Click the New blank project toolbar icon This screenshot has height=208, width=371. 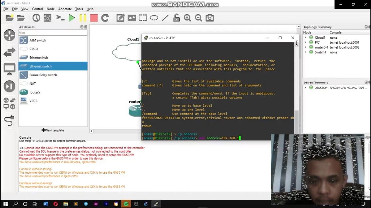pyautogui.click(x=10, y=18)
